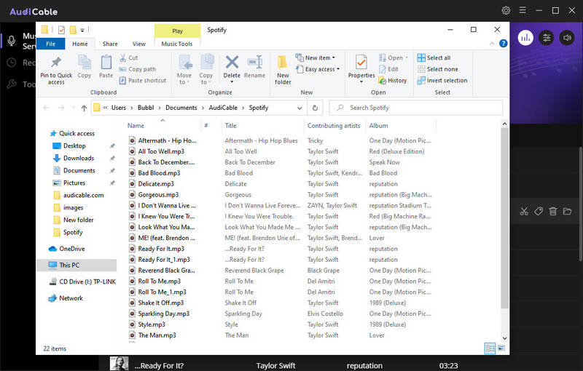Create a New folder via ribbon
This screenshot has width=583, height=371.
(283, 70)
